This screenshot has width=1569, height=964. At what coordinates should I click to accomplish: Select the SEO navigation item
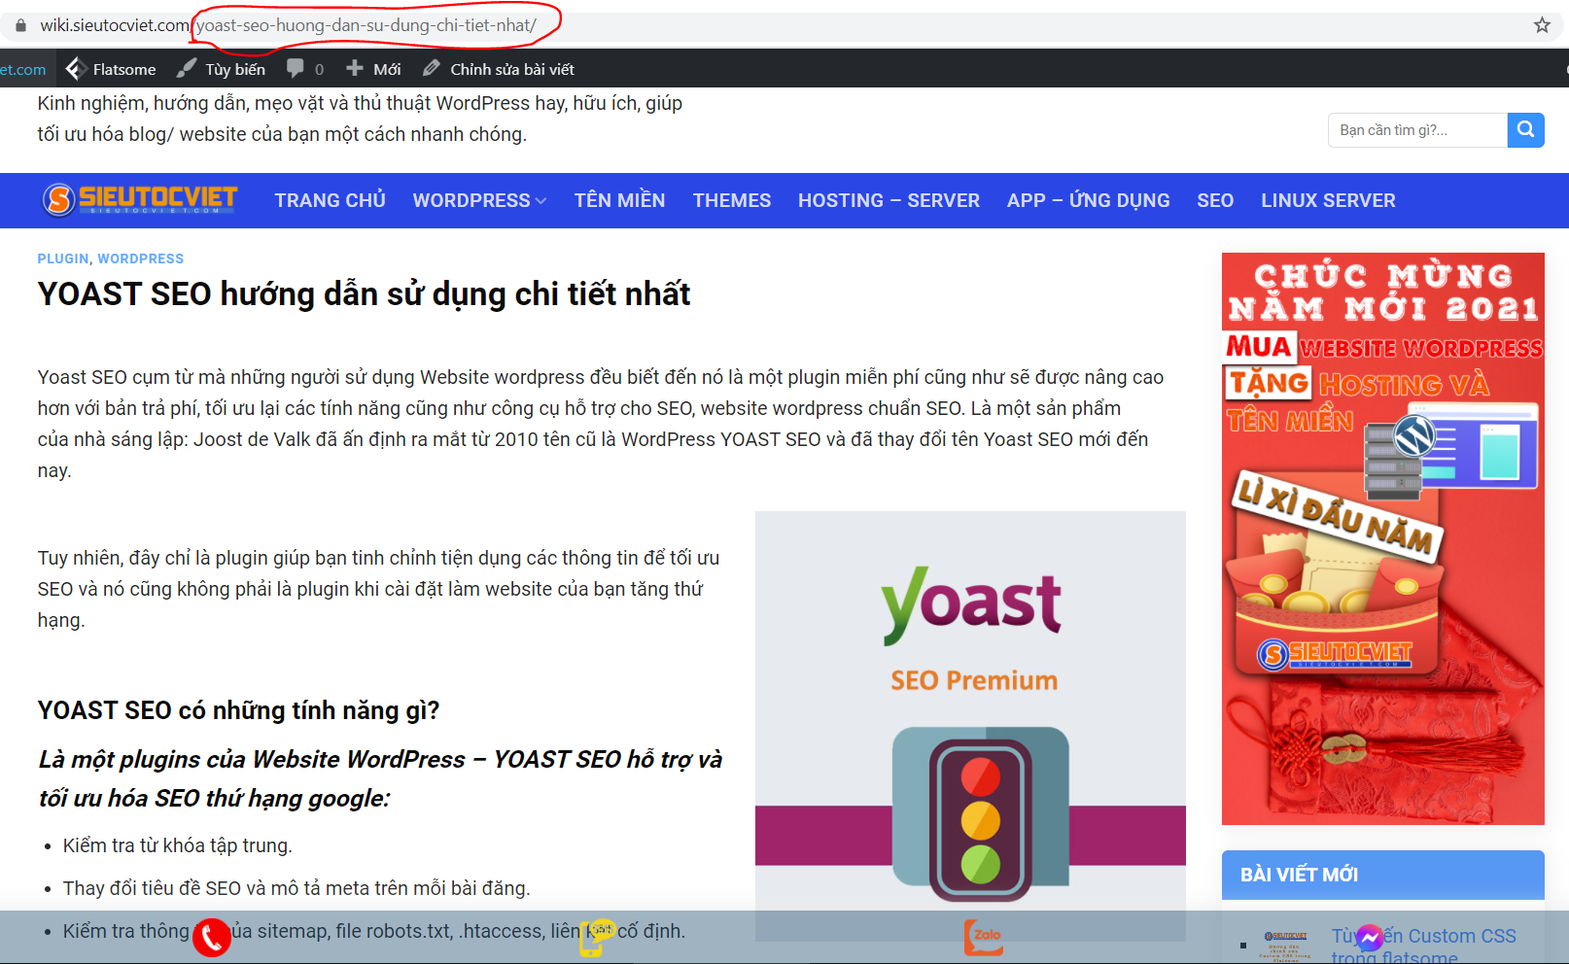click(1214, 200)
